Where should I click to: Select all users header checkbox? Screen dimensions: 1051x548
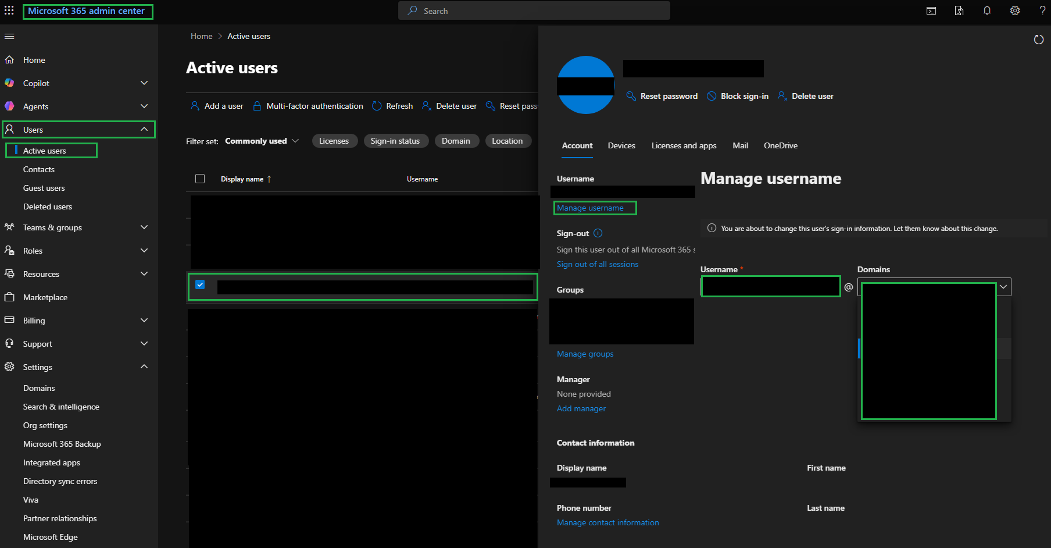click(x=200, y=179)
